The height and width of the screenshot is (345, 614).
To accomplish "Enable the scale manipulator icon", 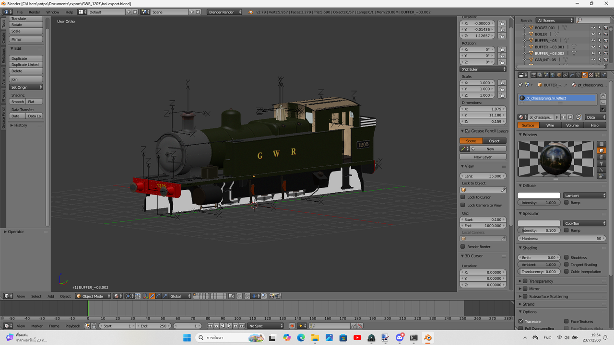I will coord(165,296).
